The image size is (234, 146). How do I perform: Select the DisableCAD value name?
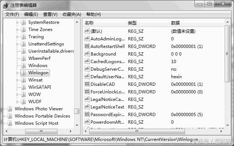click(x=103, y=84)
